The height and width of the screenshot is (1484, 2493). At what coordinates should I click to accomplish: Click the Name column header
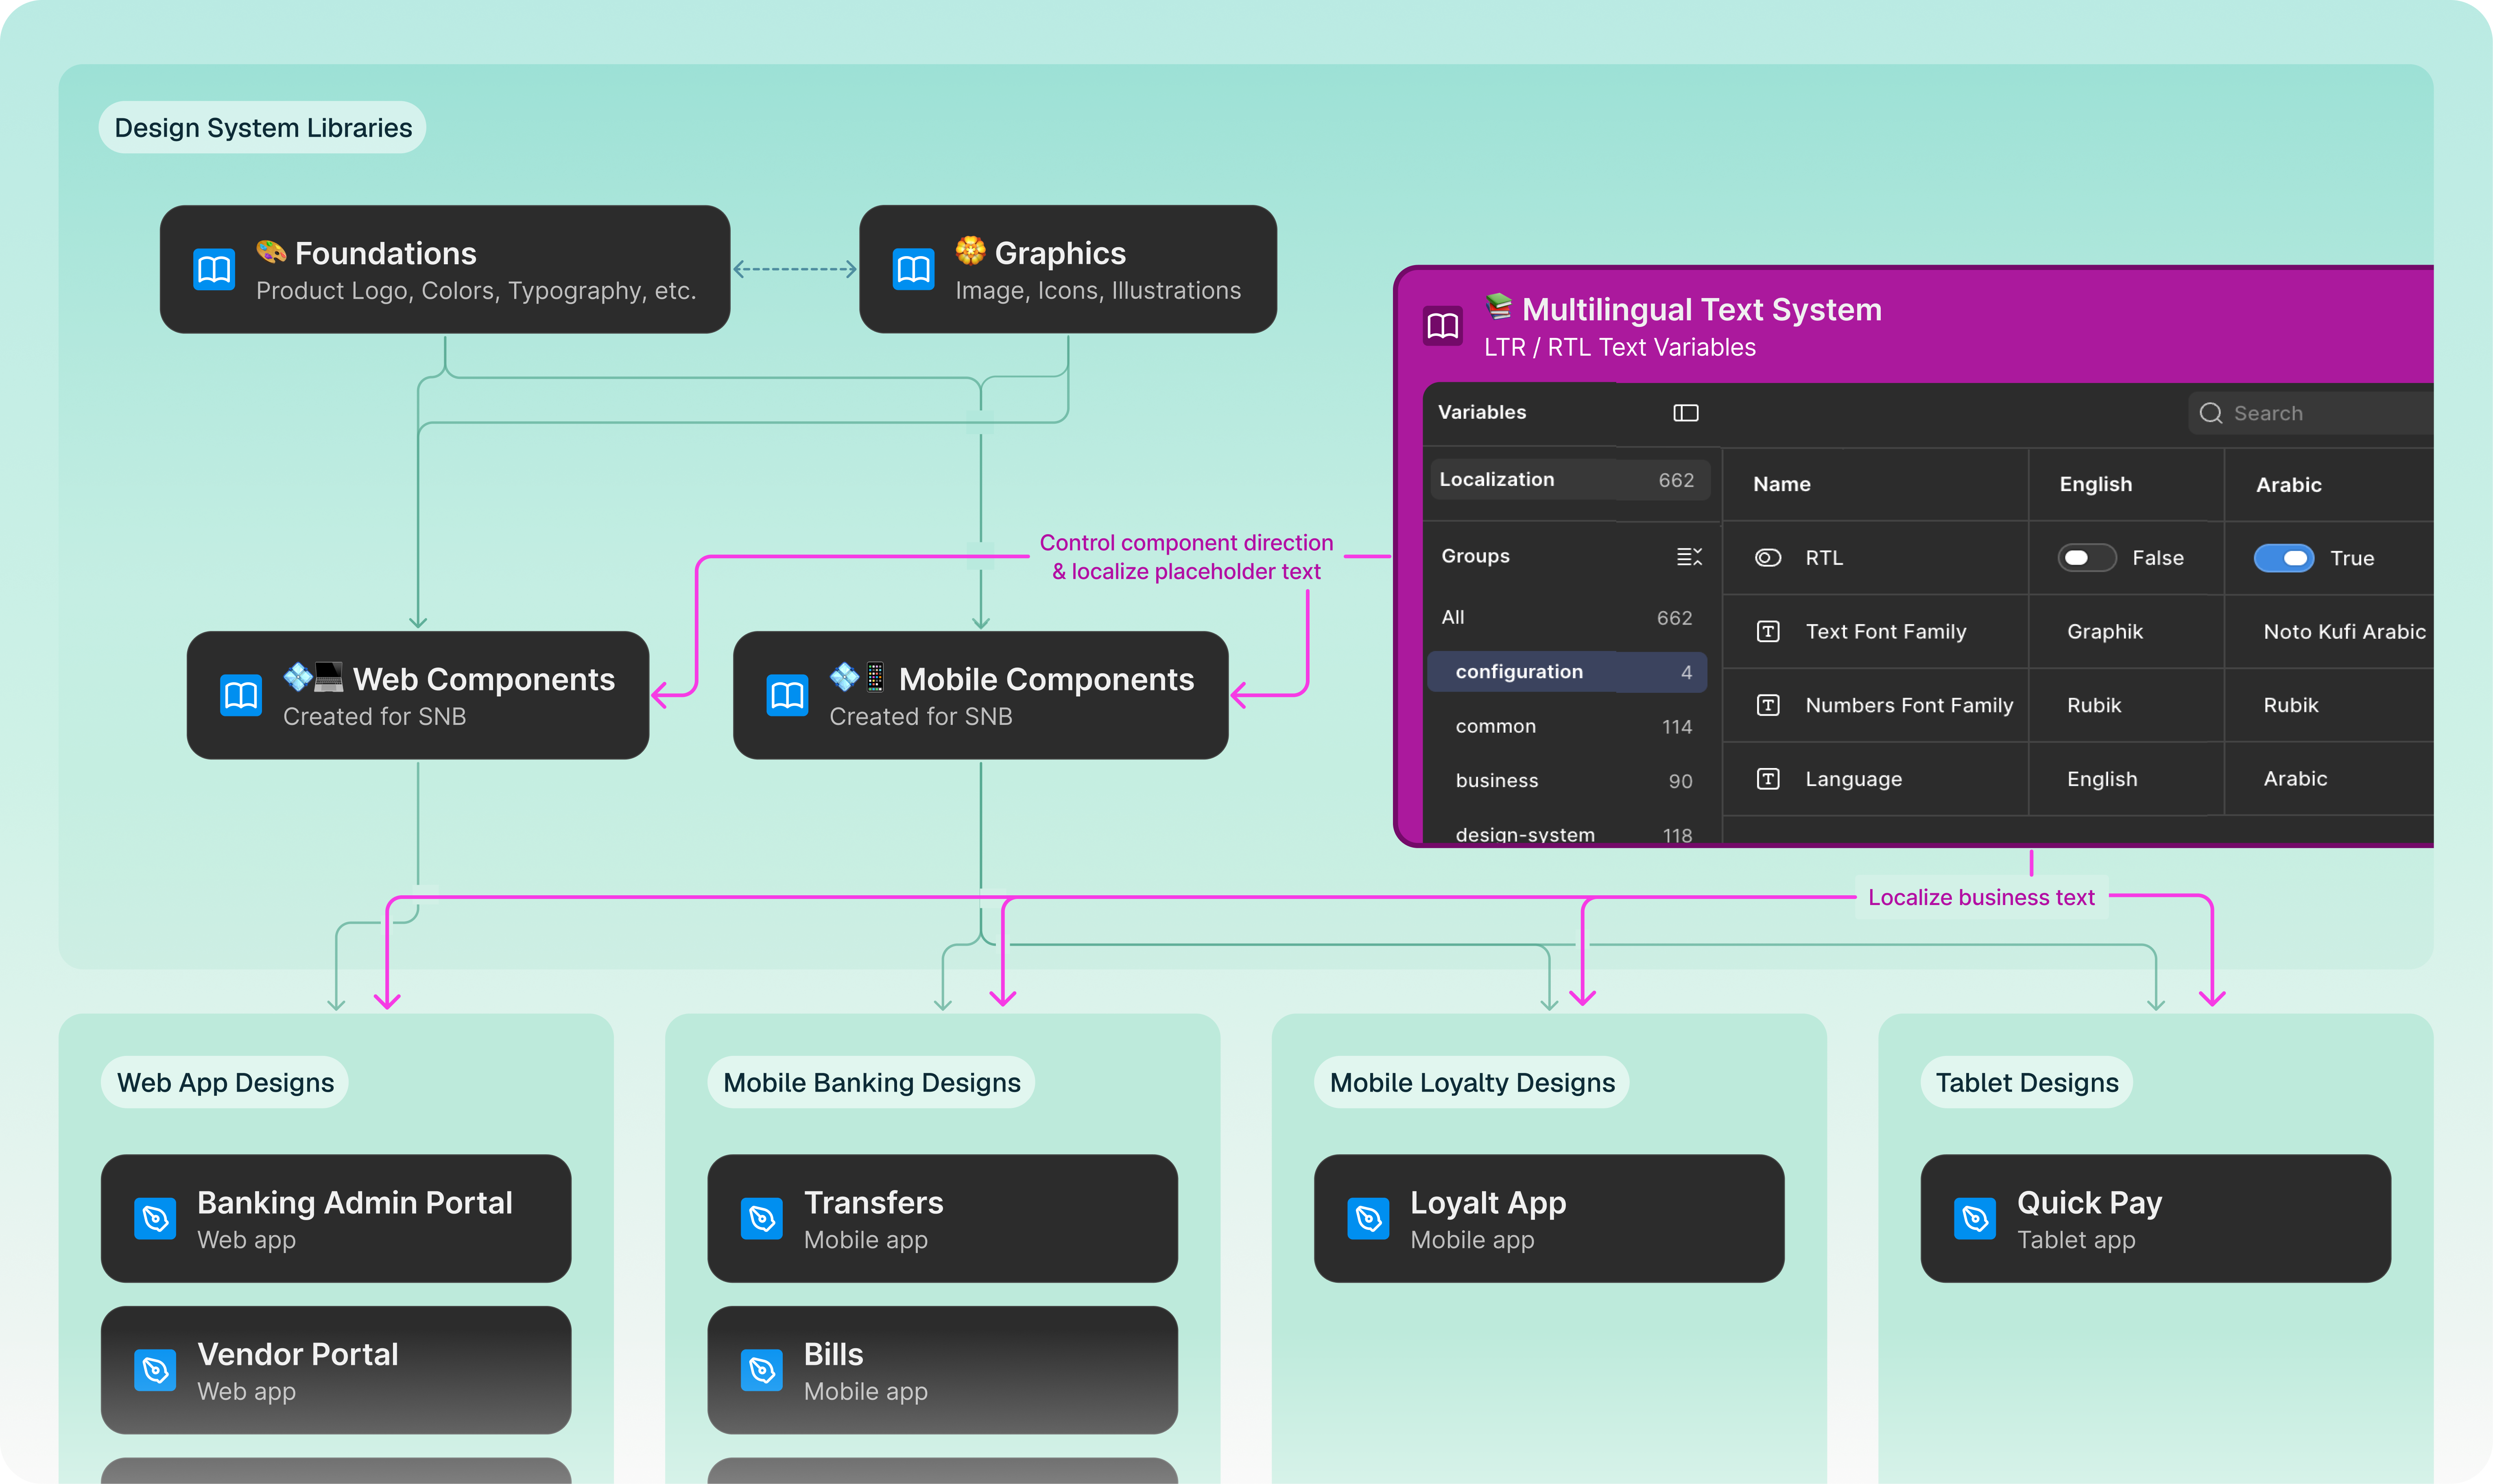pos(1782,485)
